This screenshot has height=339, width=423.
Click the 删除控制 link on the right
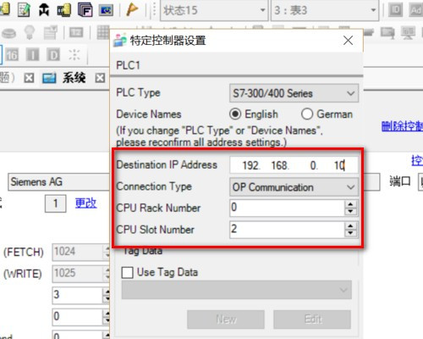click(x=402, y=126)
